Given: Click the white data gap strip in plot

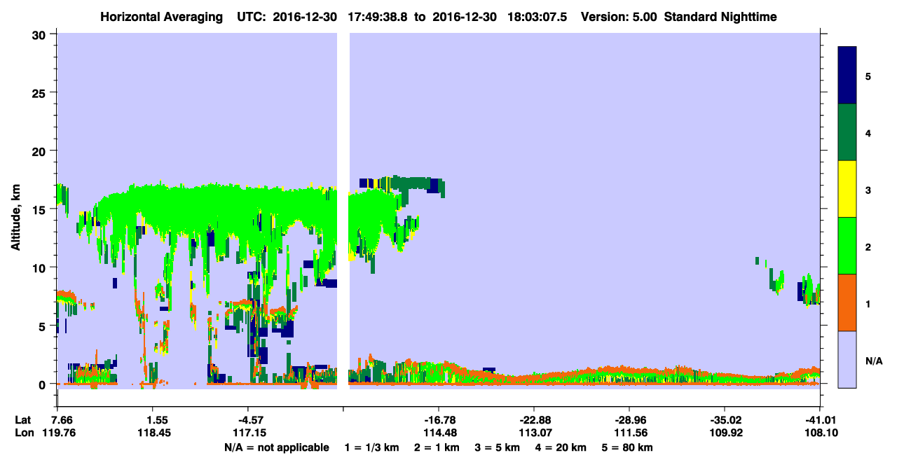Looking at the screenshot, I should (343, 211).
